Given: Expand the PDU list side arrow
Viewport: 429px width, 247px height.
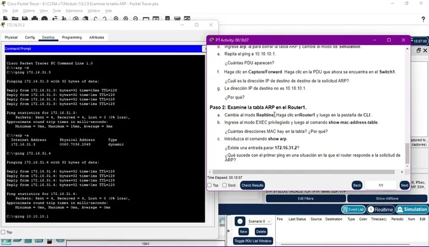Looking at the screenshot, I should pos(229,231).
